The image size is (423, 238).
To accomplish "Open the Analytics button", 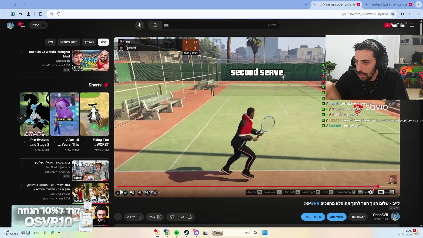I will (x=336, y=217).
